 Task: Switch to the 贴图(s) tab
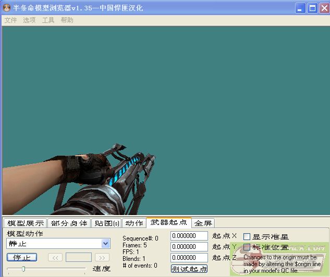pyautogui.click(x=106, y=223)
